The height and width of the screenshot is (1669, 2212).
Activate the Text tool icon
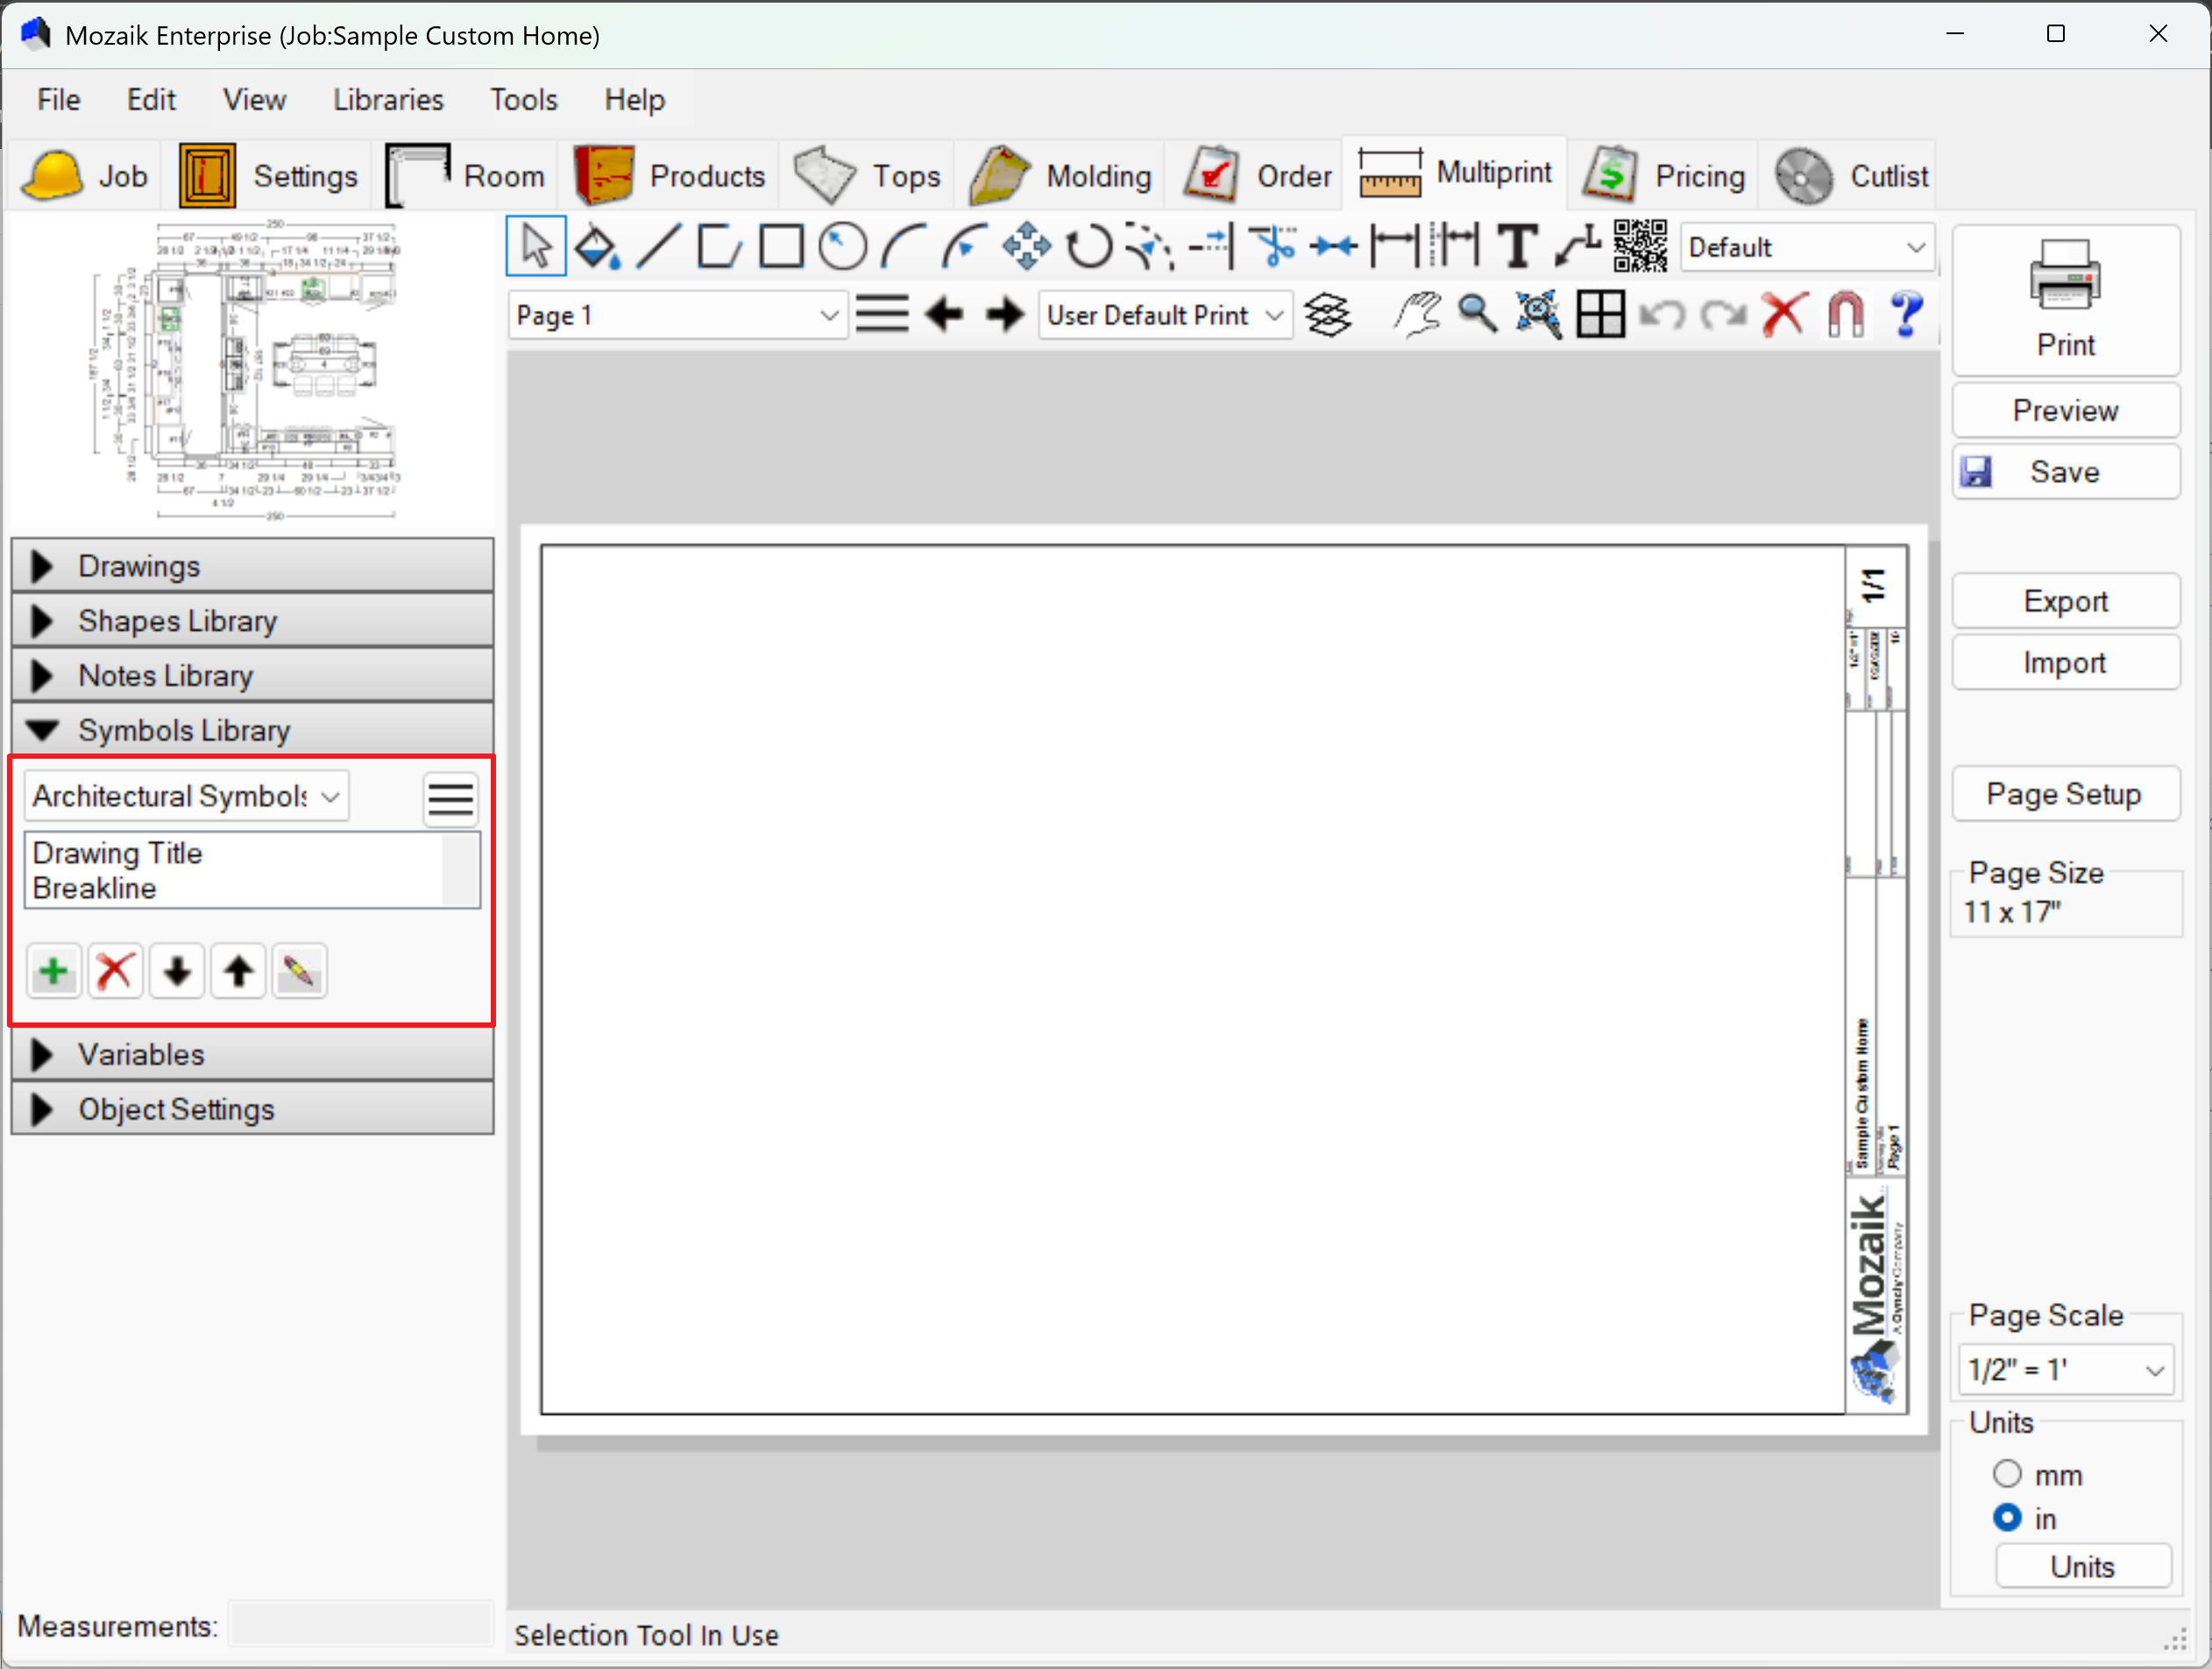[x=1517, y=247]
